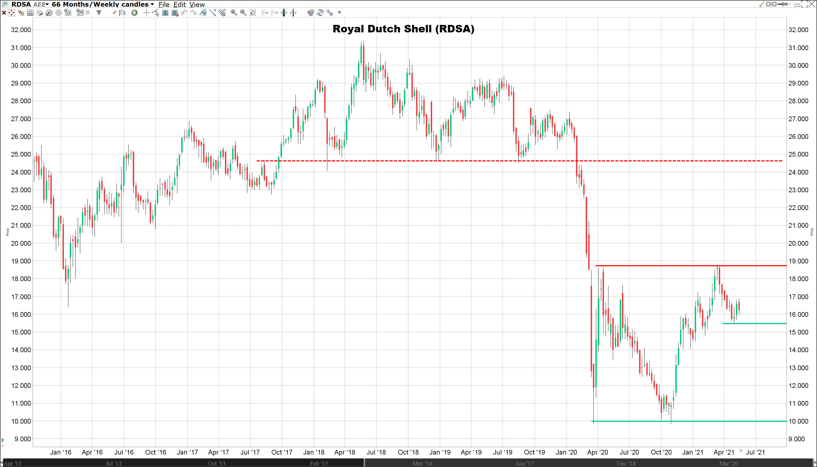817x467 pixels.
Task: Select the four-arrow move/pan tool
Action: (x=12, y=13)
